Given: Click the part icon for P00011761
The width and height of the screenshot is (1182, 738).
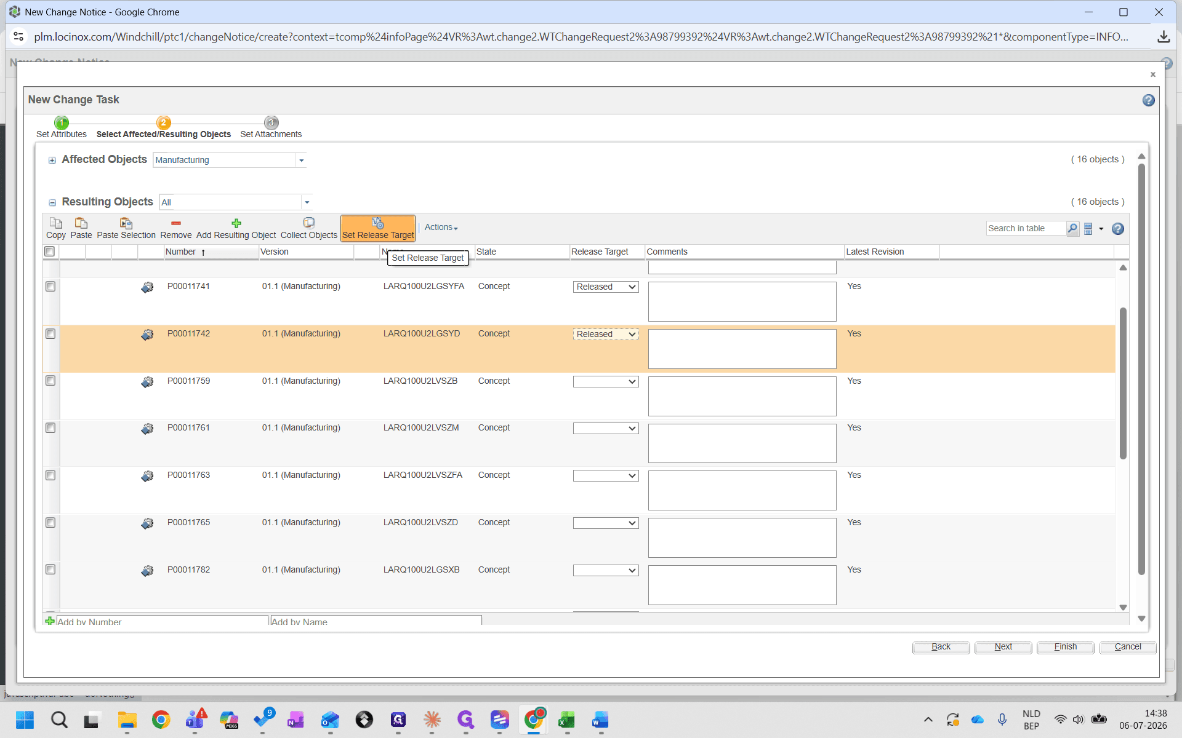Looking at the screenshot, I should click(147, 429).
